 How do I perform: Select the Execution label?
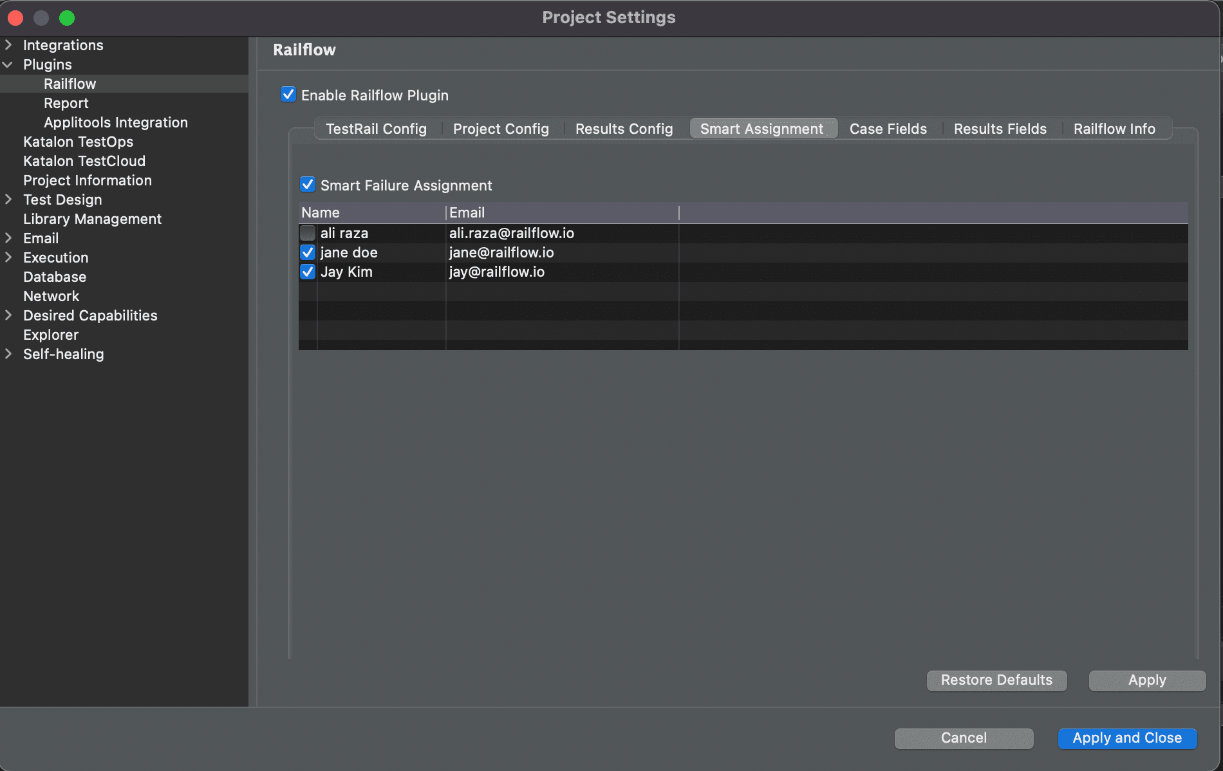click(56, 257)
